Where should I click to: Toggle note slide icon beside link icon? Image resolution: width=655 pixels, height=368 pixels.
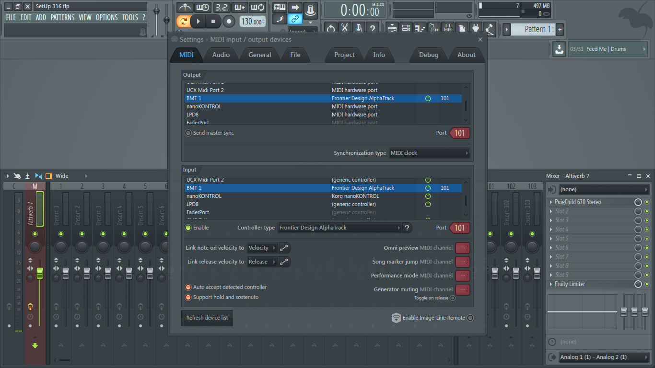coord(280,19)
